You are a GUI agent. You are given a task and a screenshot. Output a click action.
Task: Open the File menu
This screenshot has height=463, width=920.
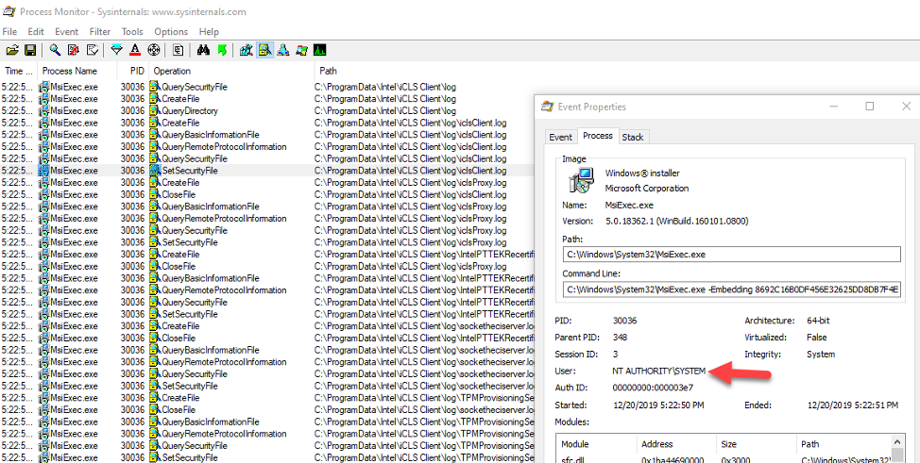[x=10, y=32]
